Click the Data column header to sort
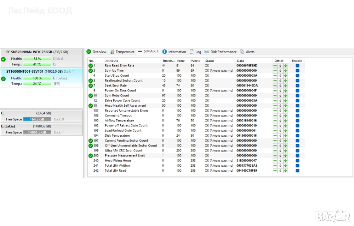This screenshot has width=354, height=226. coord(240,61)
